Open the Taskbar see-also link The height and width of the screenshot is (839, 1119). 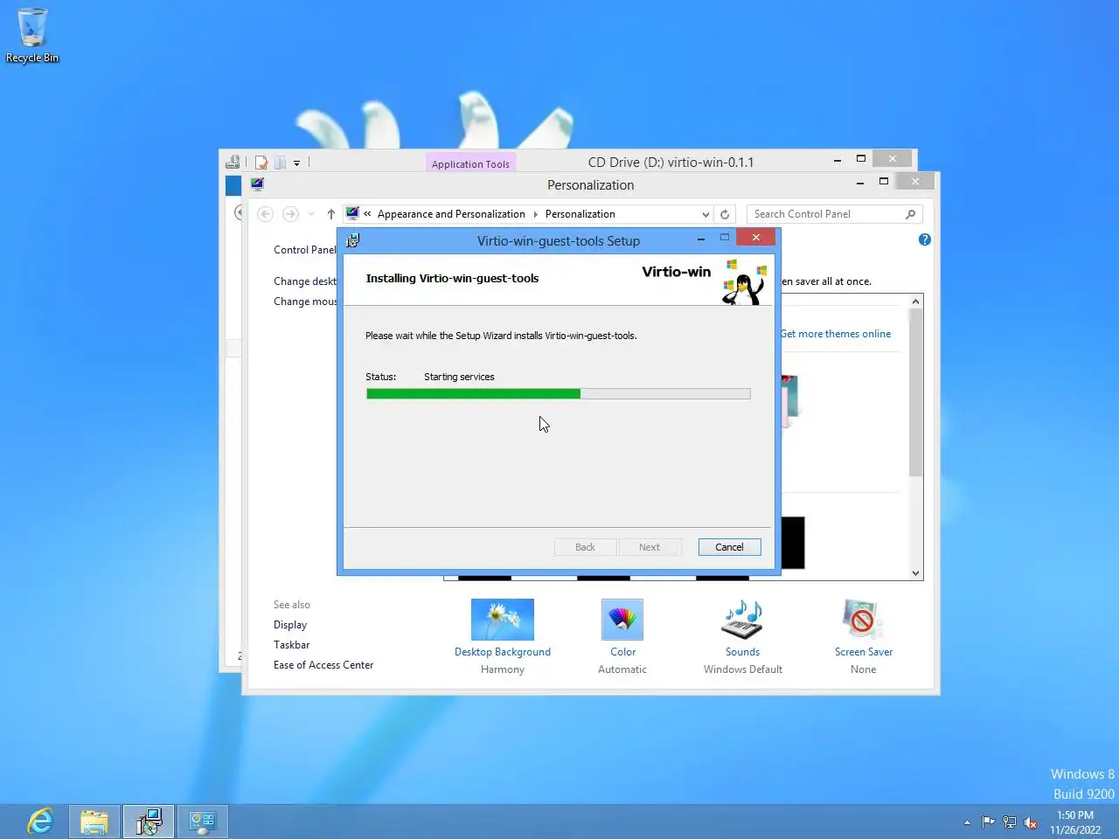(x=291, y=645)
